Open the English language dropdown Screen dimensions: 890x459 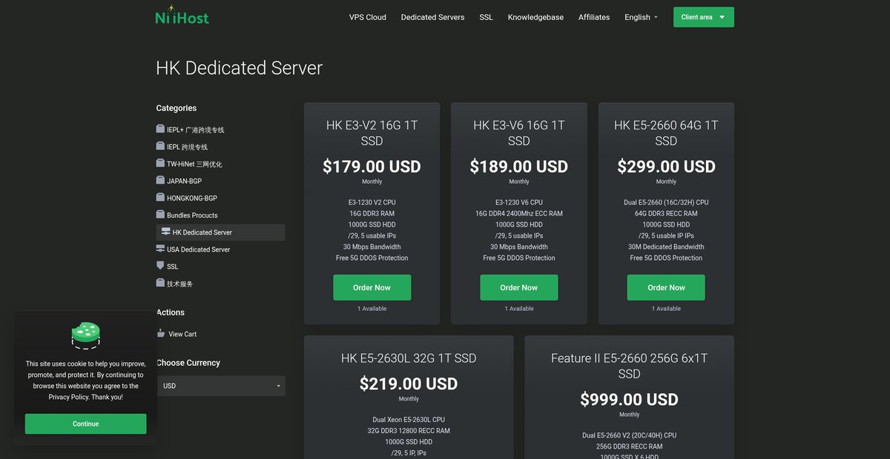[x=641, y=17]
